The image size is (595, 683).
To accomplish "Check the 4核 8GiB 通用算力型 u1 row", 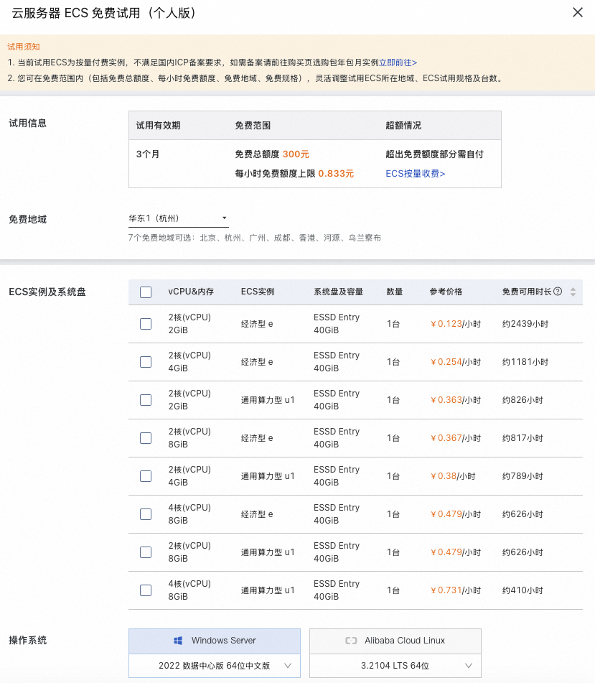I will tap(146, 590).
